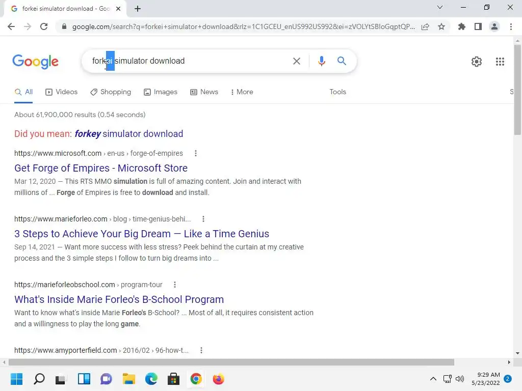Open a new browser tab
Image resolution: width=522 pixels, height=391 pixels.
click(x=138, y=9)
